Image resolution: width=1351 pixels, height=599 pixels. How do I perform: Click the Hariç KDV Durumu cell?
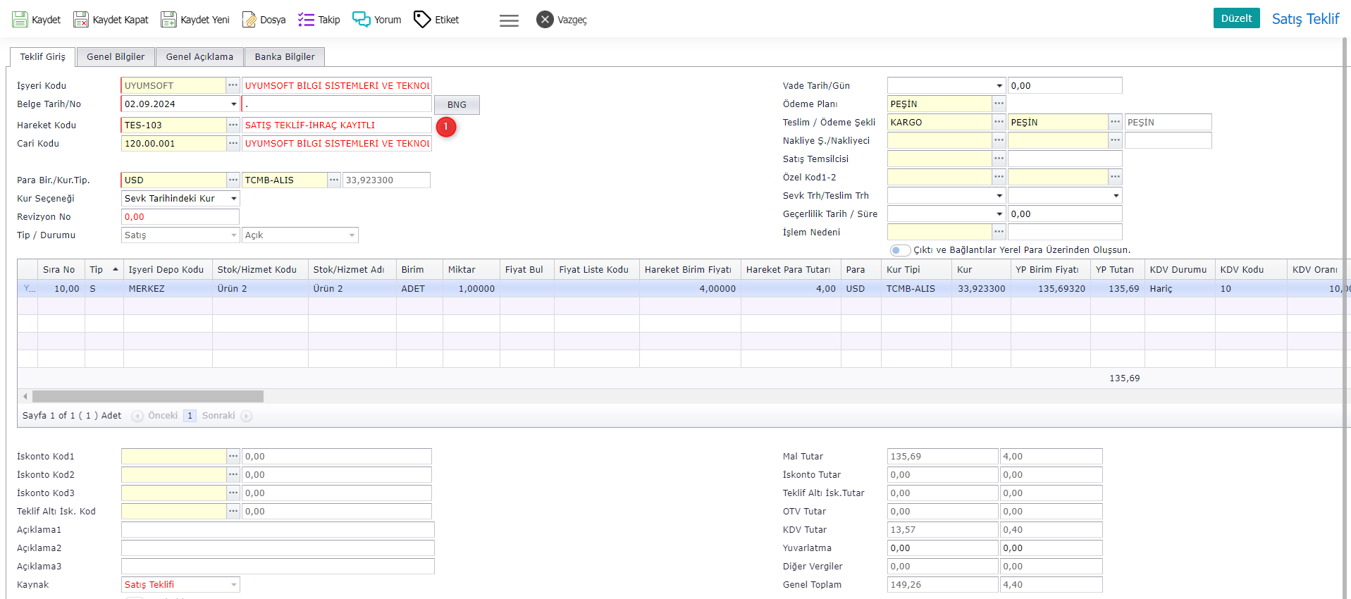[1180, 288]
